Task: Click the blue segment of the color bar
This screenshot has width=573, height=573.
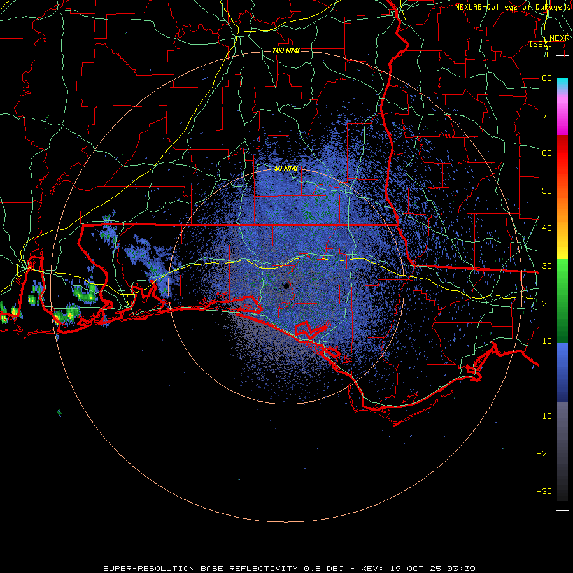Action: [x=562, y=371]
